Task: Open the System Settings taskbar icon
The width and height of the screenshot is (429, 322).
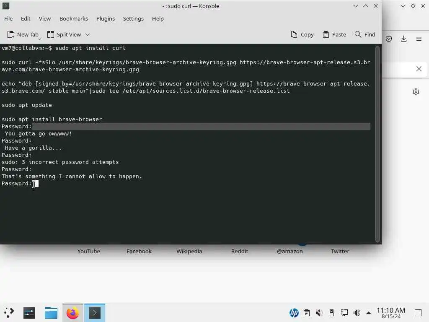Action: pyautogui.click(x=29, y=313)
